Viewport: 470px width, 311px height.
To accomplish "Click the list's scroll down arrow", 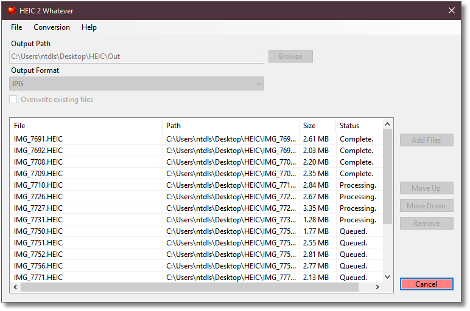I will click(387, 277).
